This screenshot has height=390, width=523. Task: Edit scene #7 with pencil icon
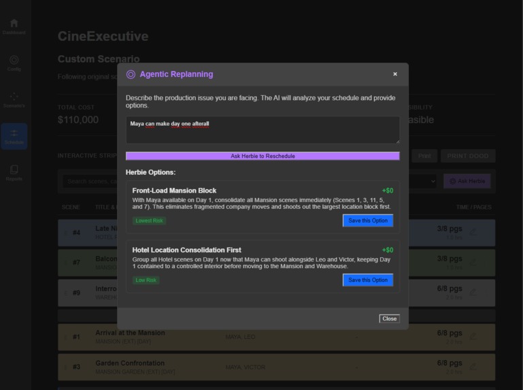point(473,263)
